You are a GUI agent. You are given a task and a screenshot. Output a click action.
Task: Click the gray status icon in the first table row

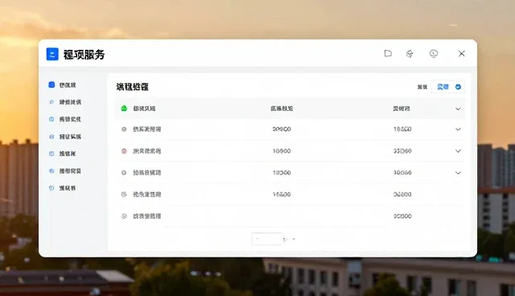point(124,129)
